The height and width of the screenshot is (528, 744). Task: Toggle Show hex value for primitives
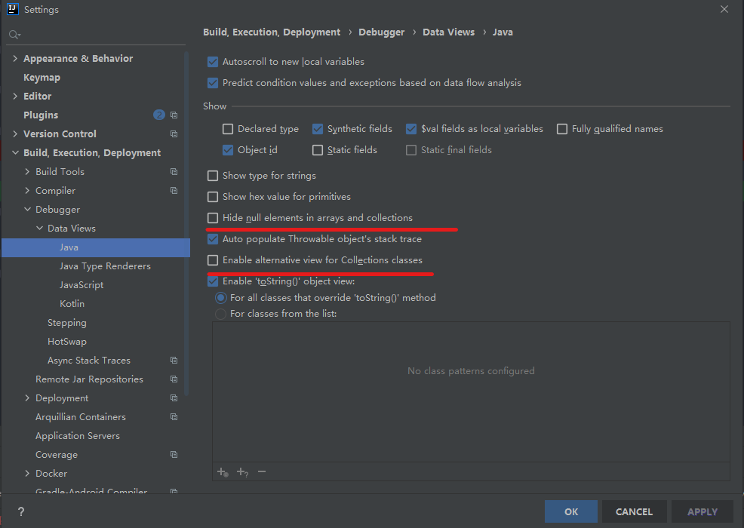[x=213, y=197]
